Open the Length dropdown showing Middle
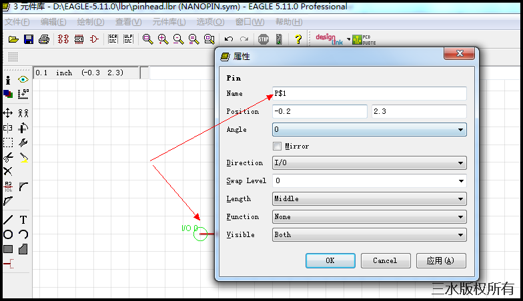 (x=370, y=199)
